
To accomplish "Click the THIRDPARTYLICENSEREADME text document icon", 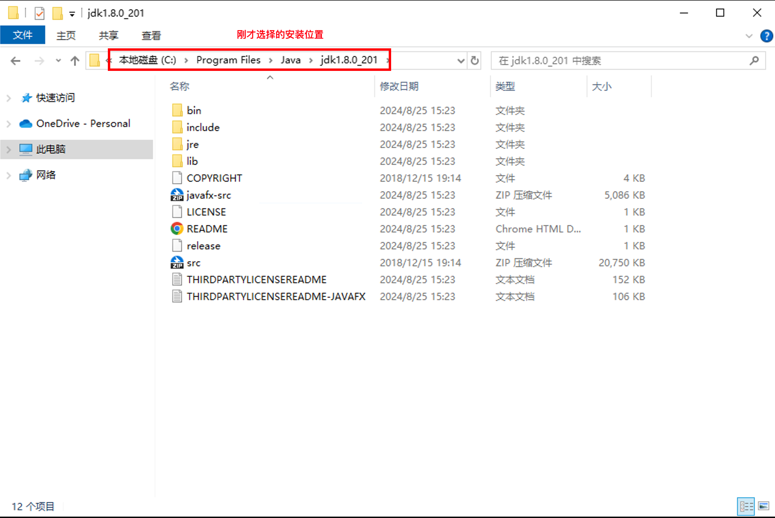I will 177,280.
